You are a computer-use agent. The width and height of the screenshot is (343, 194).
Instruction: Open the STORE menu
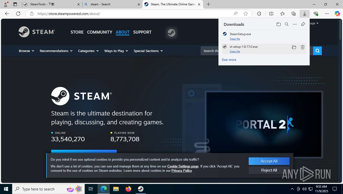(x=77, y=32)
